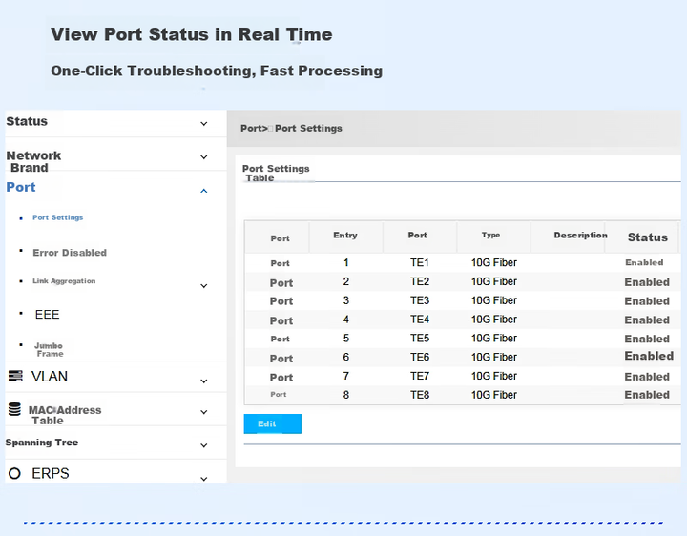Click the Port> Port Settings breadcrumb
This screenshot has width=687, height=536.
[291, 129]
